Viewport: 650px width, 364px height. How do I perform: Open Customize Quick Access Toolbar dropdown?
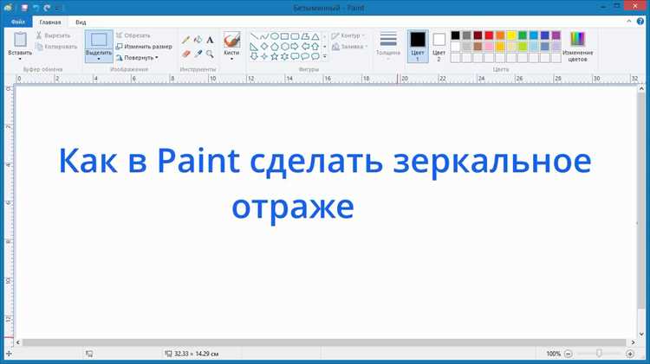coord(58,8)
